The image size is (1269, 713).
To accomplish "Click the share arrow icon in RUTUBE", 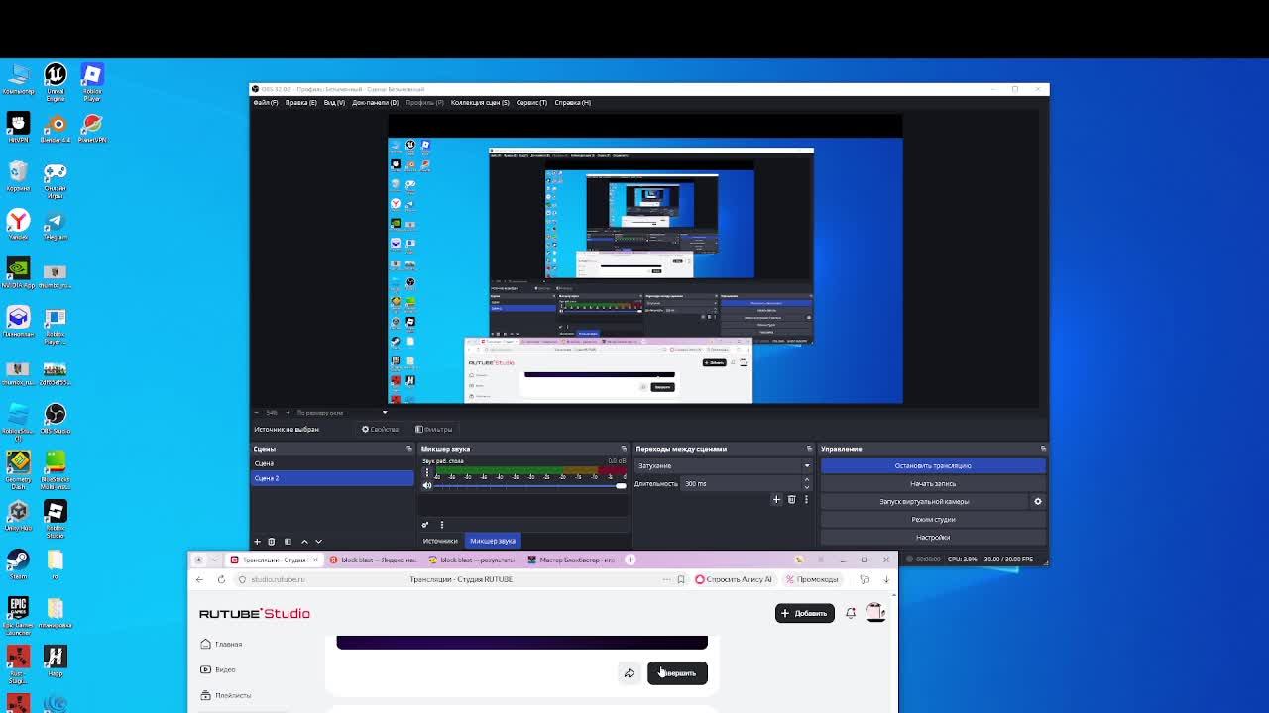I will tap(629, 673).
